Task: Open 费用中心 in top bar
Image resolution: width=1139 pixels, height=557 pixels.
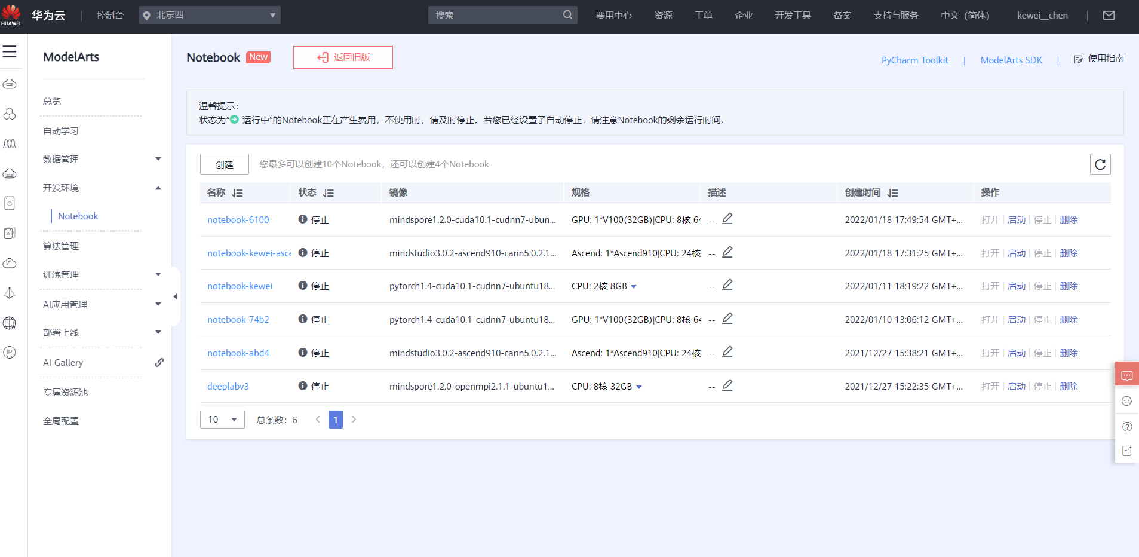Action: pyautogui.click(x=613, y=15)
